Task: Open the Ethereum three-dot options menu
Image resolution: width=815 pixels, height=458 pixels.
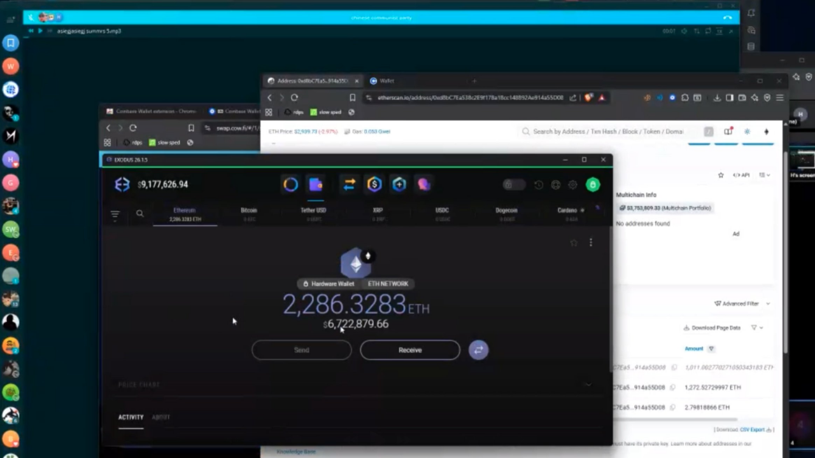Action: pyautogui.click(x=591, y=242)
